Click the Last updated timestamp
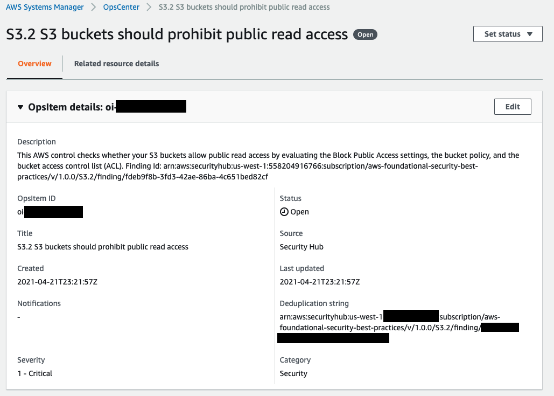 [x=319, y=281]
